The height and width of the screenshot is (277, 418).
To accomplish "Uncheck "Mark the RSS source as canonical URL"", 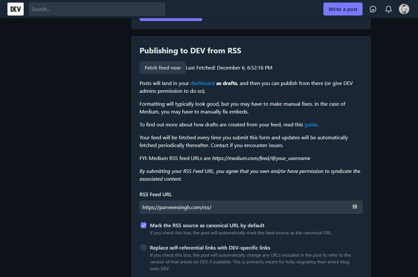I will 143,225.
